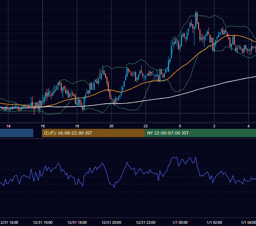
Task: Click the 2 time axis label
Action: 214,126
